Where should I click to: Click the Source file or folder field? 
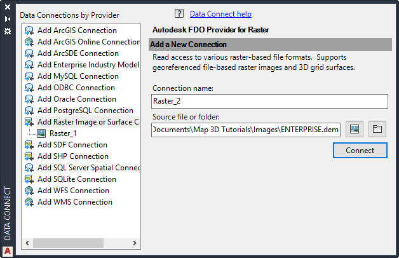pos(247,130)
